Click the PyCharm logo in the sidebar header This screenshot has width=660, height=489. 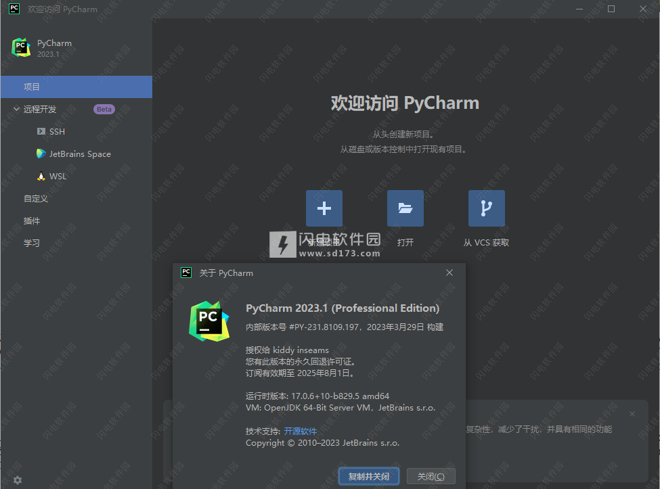[x=21, y=47]
